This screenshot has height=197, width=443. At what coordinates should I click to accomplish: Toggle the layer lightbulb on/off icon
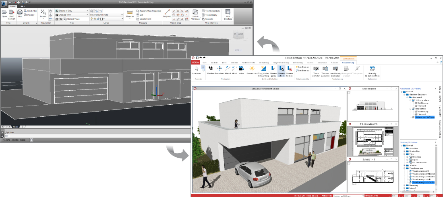91,19
